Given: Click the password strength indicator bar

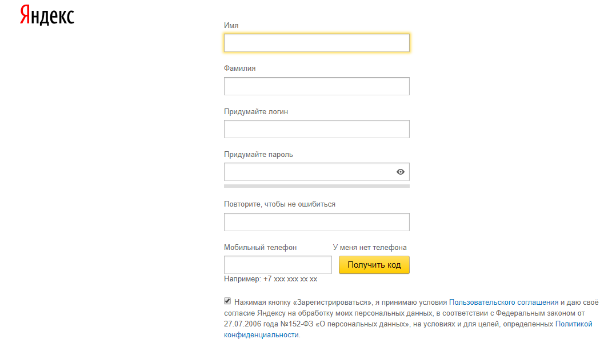Looking at the screenshot, I should coord(317,185).
